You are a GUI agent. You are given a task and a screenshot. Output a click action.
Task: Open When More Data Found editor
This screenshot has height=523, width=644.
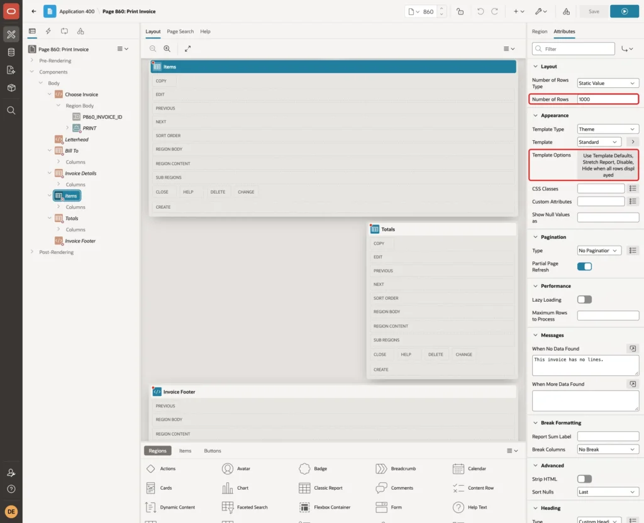pyautogui.click(x=633, y=384)
